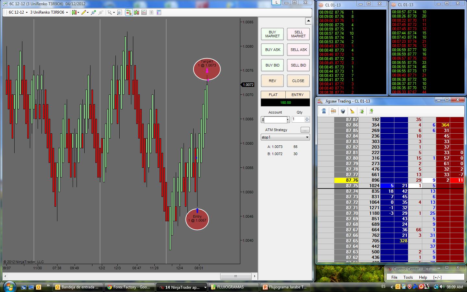The image size is (467, 292).
Task: Click the BUY MARKET button
Action: (272, 34)
